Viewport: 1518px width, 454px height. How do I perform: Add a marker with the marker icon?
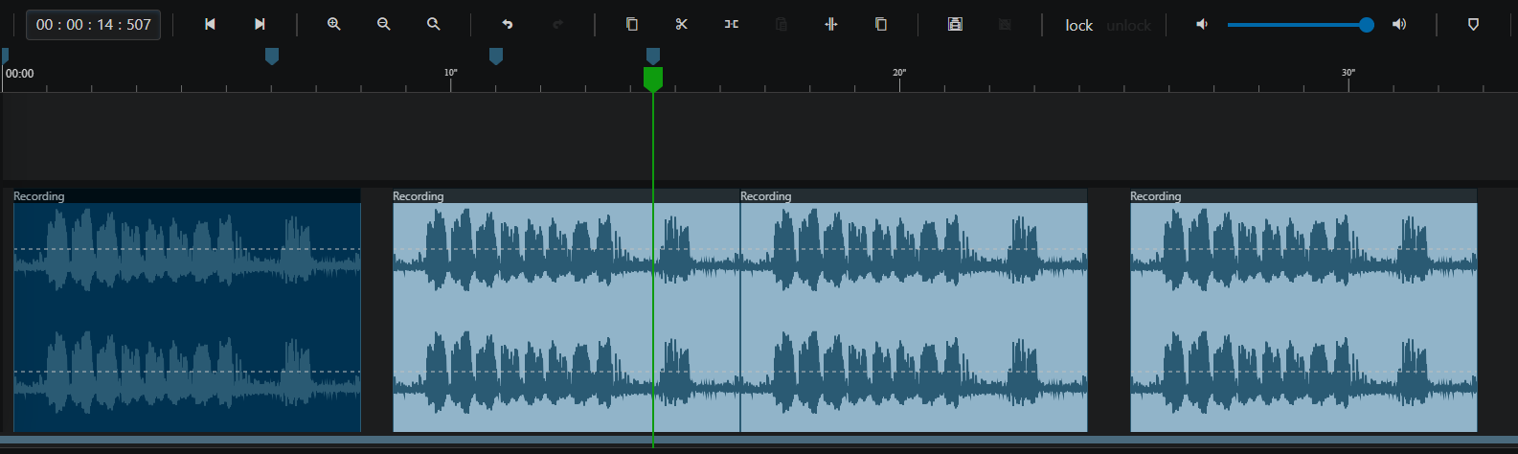tap(1474, 24)
